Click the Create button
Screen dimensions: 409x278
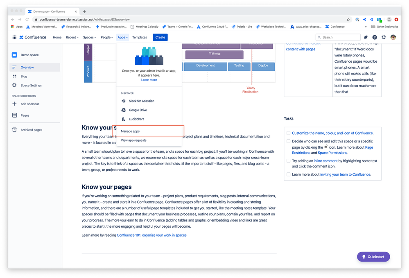click(x=160, y=37)
